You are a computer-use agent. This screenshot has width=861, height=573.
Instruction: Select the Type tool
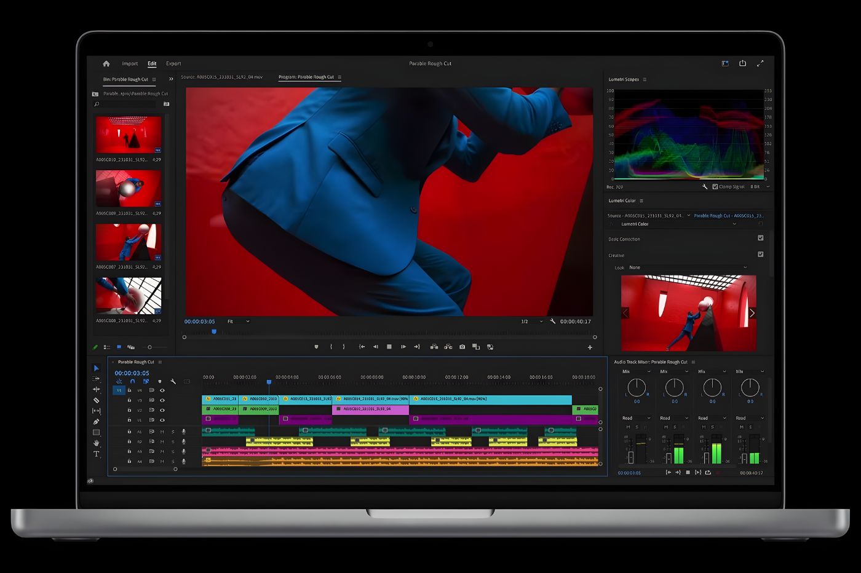pyautogui.click(x=96, y=454)
